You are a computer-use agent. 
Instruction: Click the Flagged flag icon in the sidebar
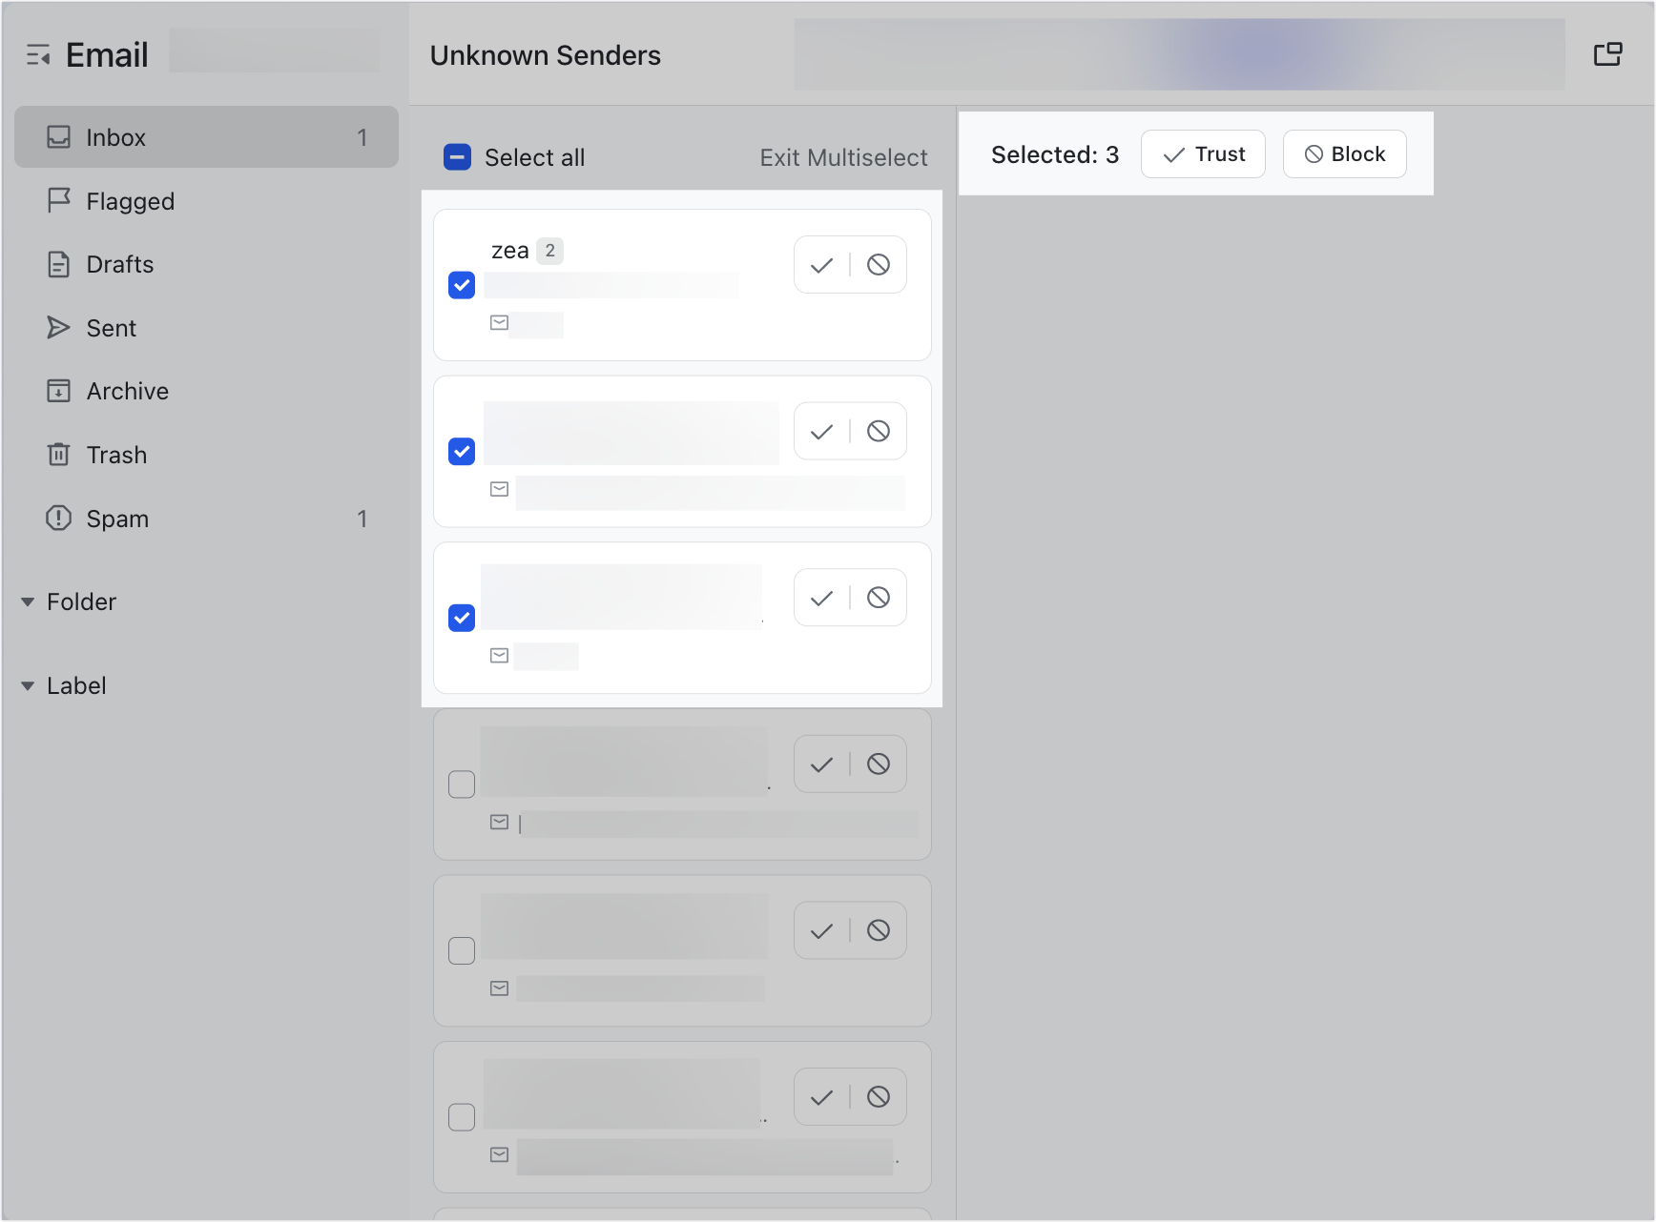(58, 200)
